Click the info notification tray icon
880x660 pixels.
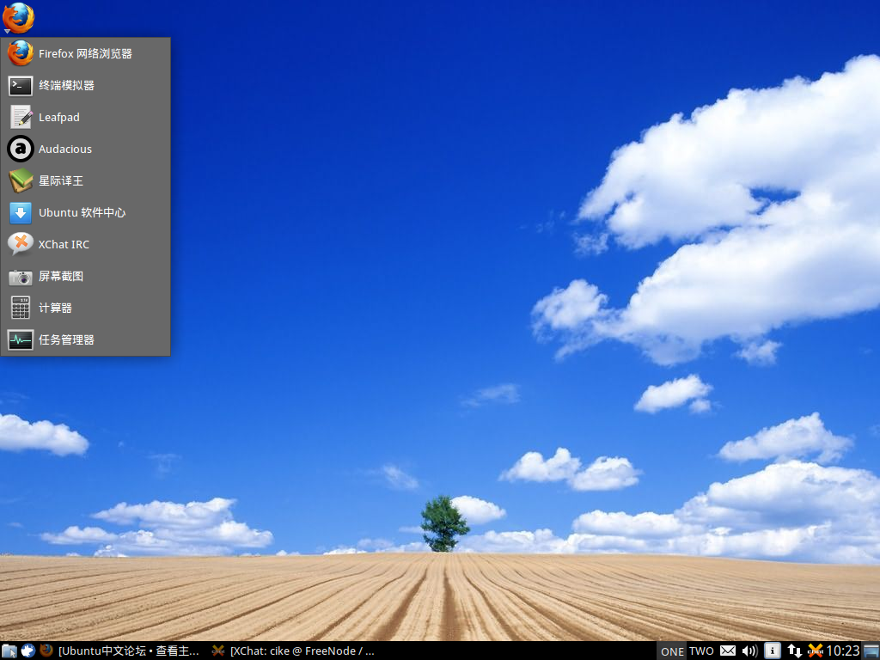click(773, 651)
